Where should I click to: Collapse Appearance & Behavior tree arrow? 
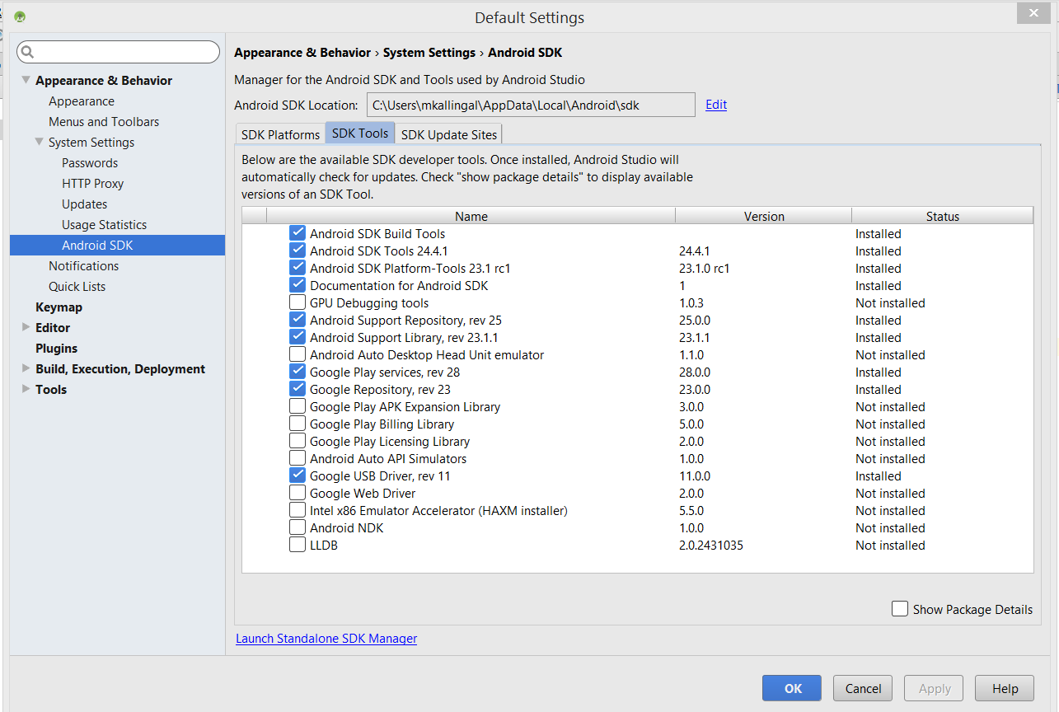(x=26, y=80)
